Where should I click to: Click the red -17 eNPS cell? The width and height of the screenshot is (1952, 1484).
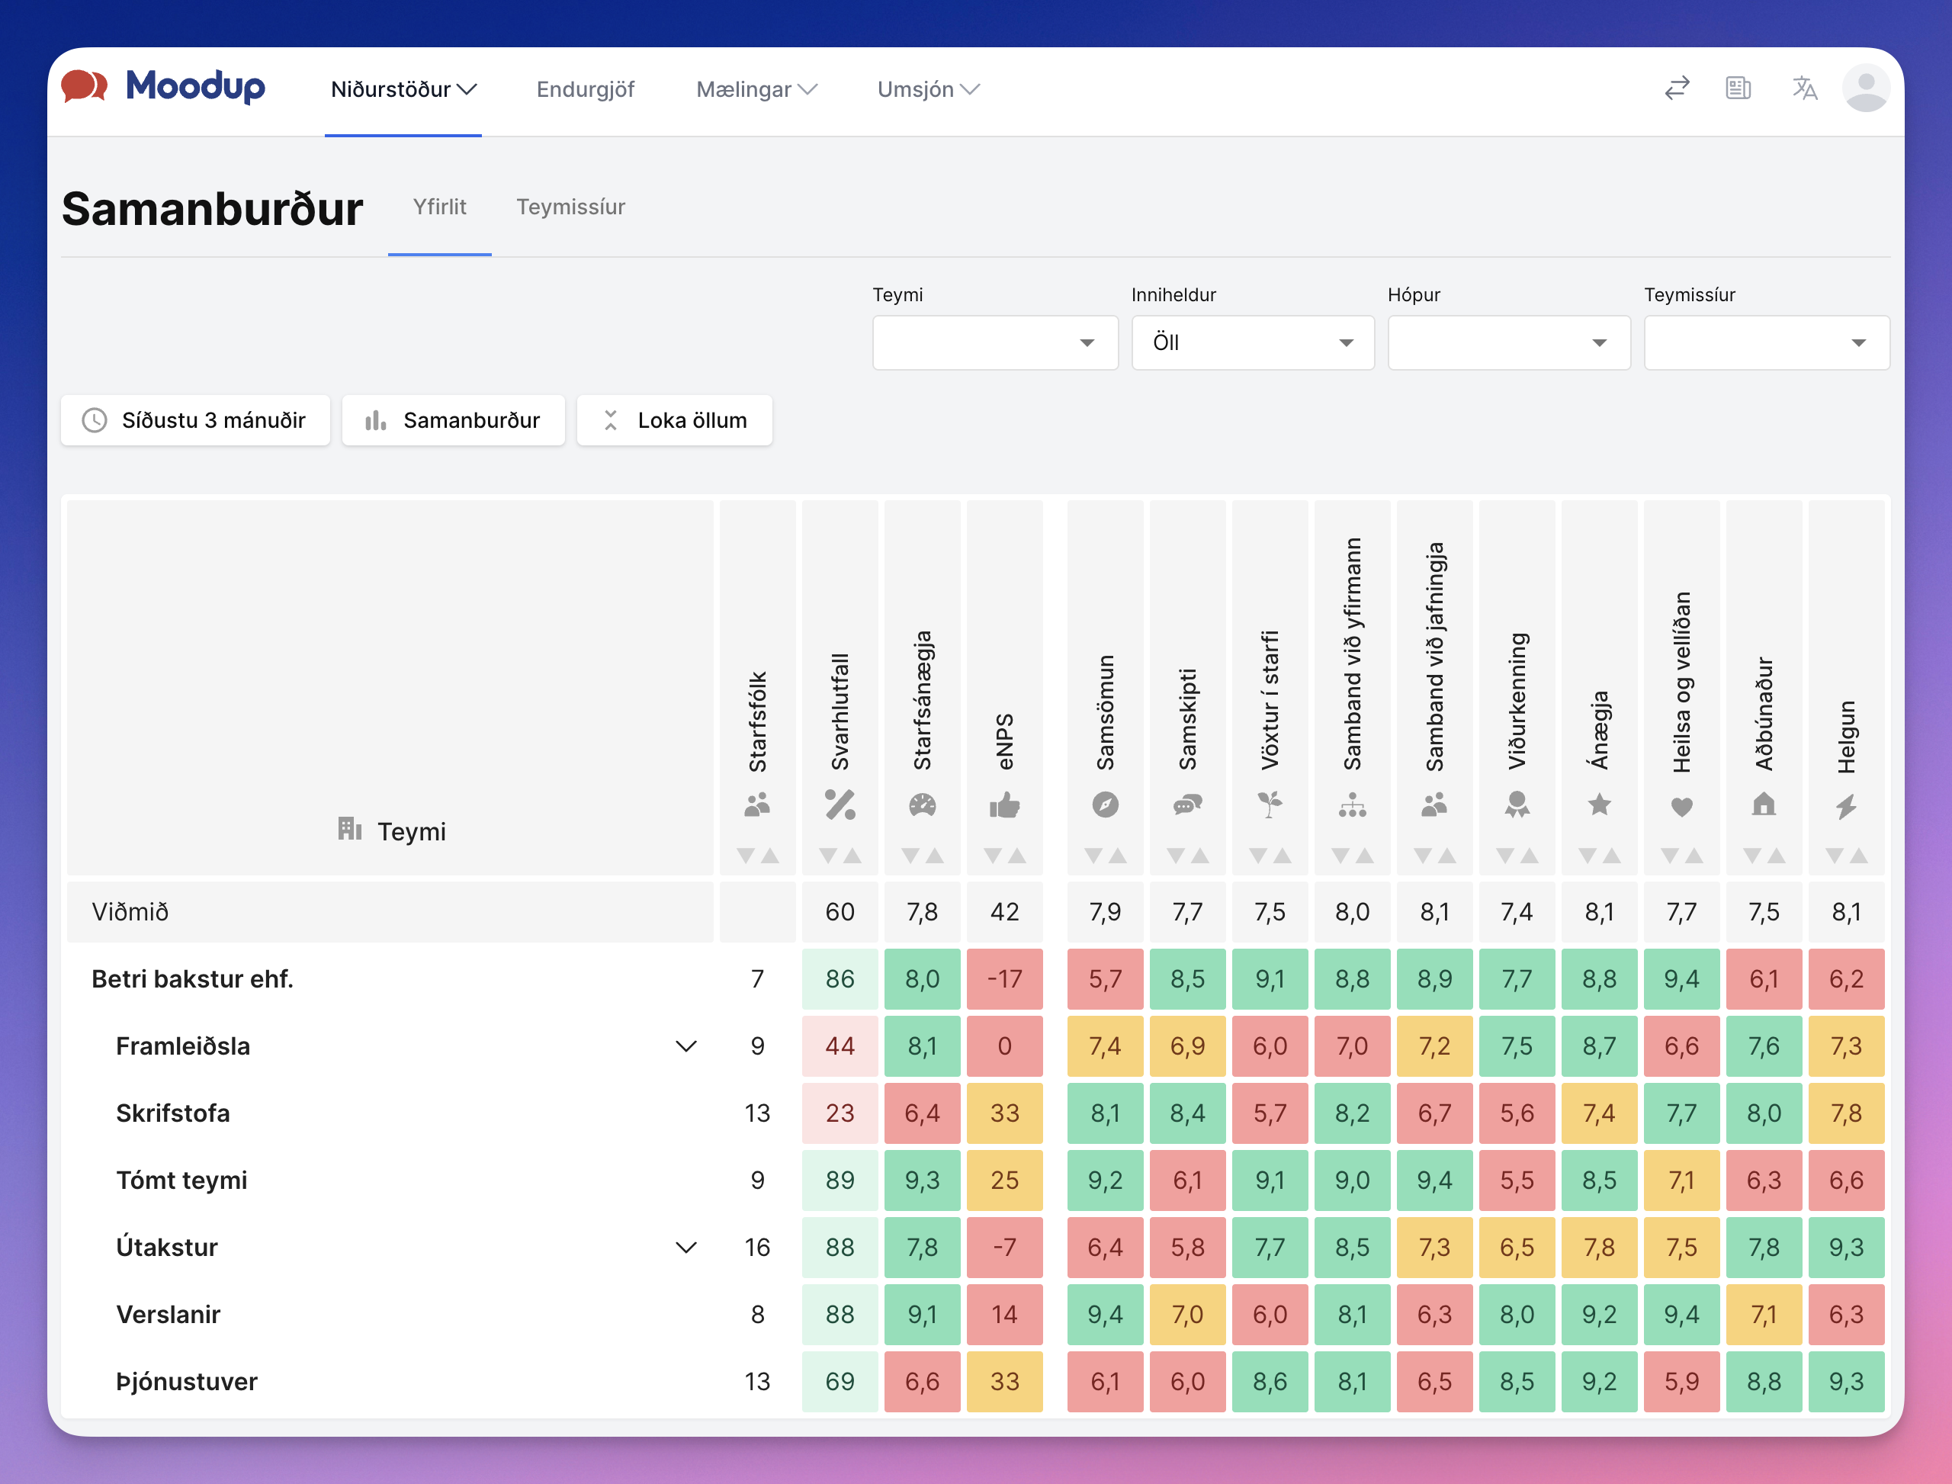1004,978
